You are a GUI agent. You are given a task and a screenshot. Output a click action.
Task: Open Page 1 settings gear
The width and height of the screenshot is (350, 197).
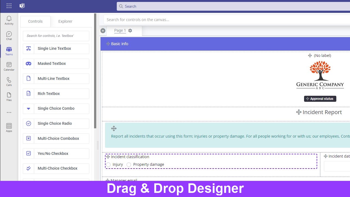tap(130, 31)
